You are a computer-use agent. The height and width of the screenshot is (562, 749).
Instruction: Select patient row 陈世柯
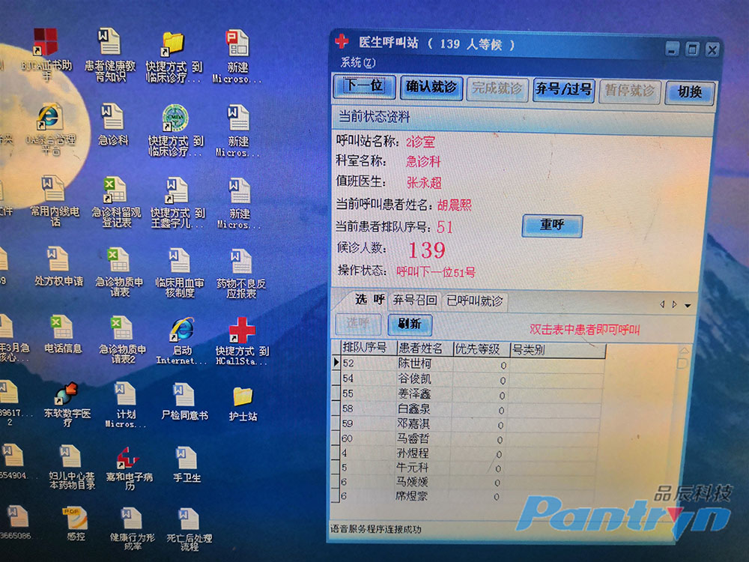coord(469,363)
